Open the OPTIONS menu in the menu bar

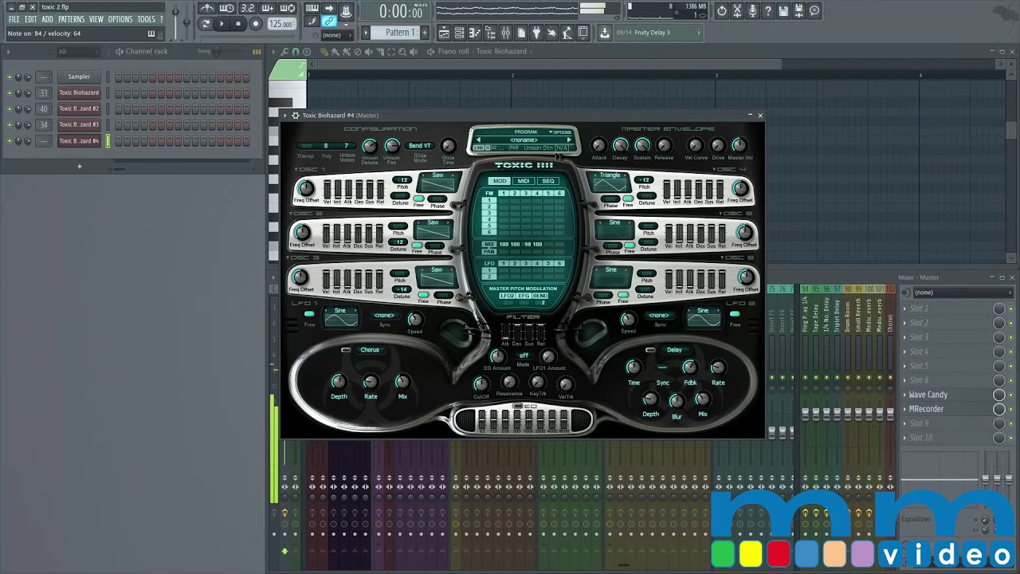click(120, 19)
